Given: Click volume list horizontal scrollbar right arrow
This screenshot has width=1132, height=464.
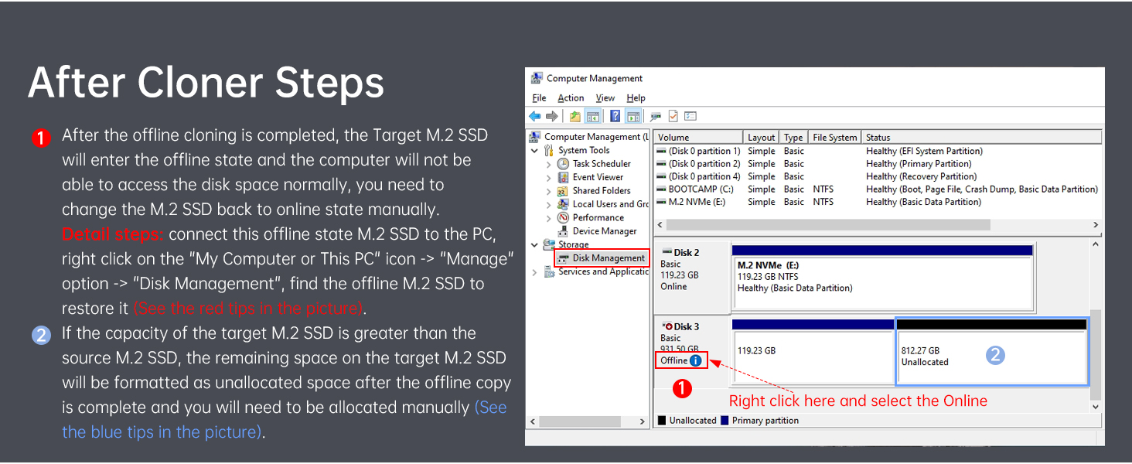Looking at the screenshot, I should point(1095,224).
